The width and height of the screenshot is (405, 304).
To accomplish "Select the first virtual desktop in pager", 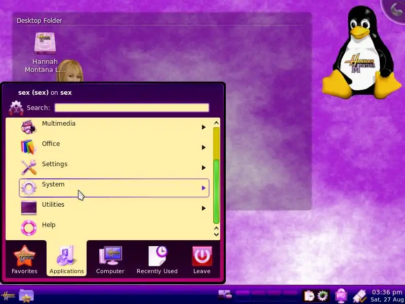I will point(243,295).
